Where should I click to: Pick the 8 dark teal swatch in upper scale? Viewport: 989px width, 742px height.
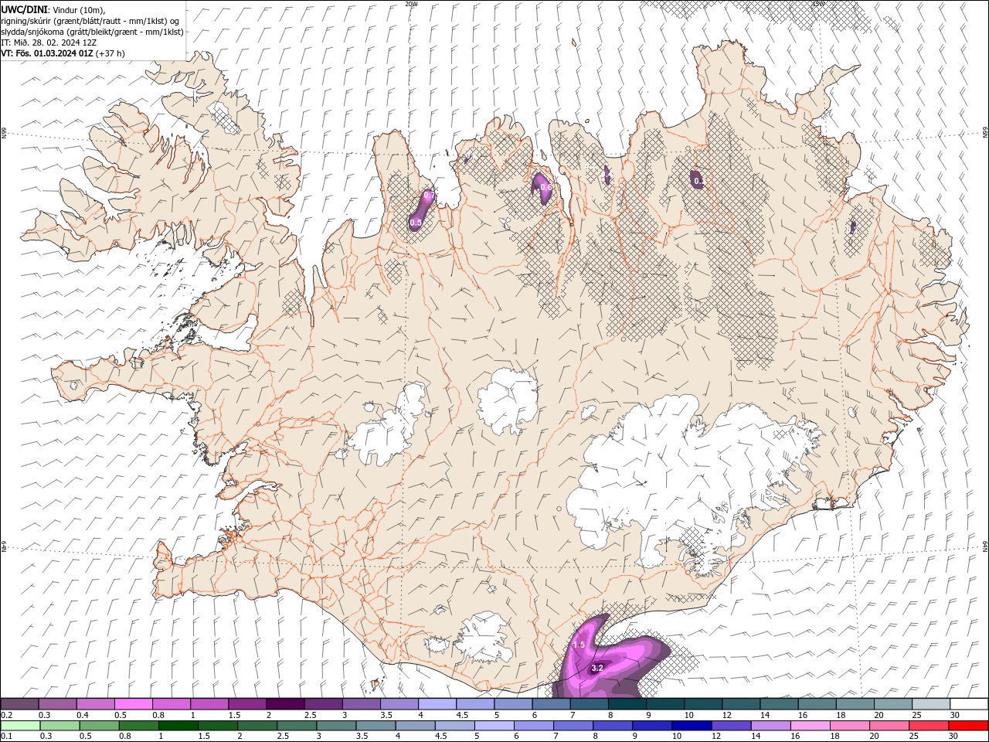tap(627, 704)
